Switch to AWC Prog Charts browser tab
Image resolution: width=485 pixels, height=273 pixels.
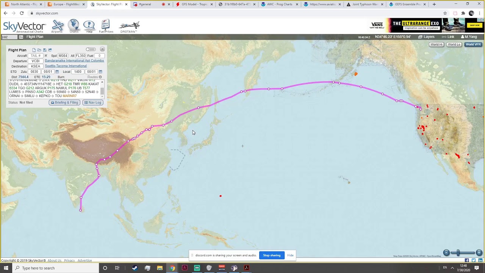(x=280, y=4)
